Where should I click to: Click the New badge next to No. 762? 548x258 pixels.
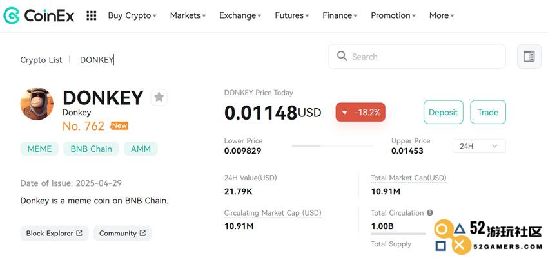(119, 126)
